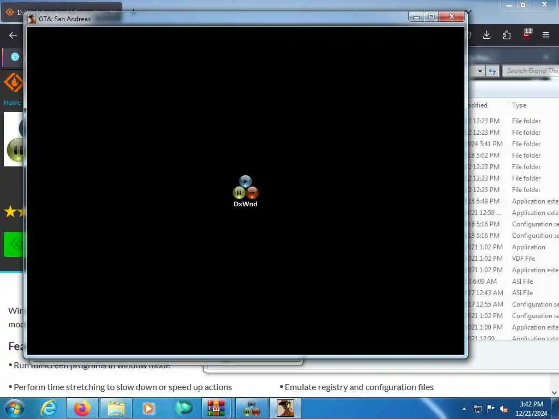
Task: Click the teal round taskbar icon
Action: pyautogui.click(x=183, y=408)
